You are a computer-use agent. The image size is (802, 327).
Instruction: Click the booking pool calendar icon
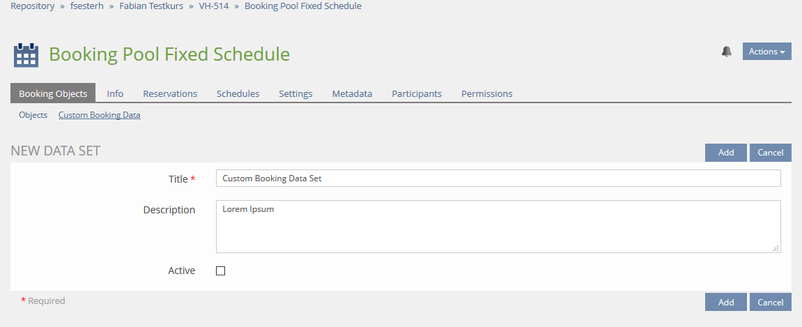click(x=26, y=54)
